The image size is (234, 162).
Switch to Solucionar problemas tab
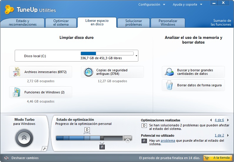tap(134, 23)
